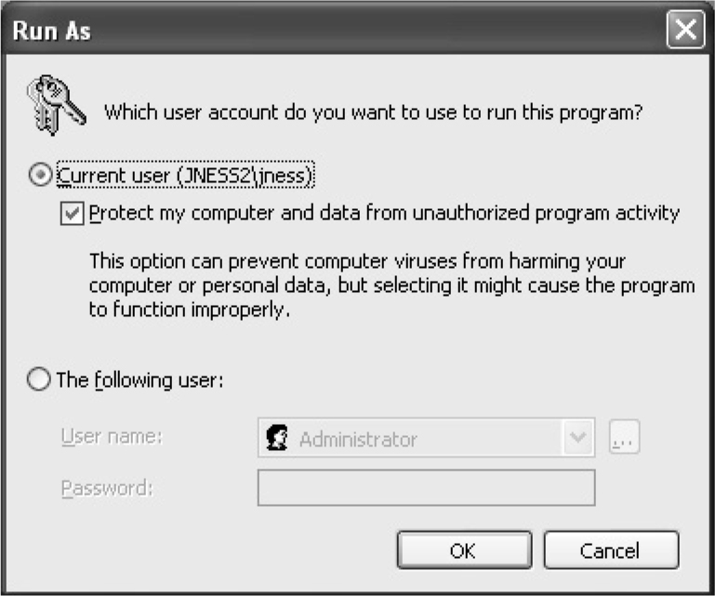Select the following user radio button
The width and height of the screenshot is (715, 596).
click(x=41, y=380)
